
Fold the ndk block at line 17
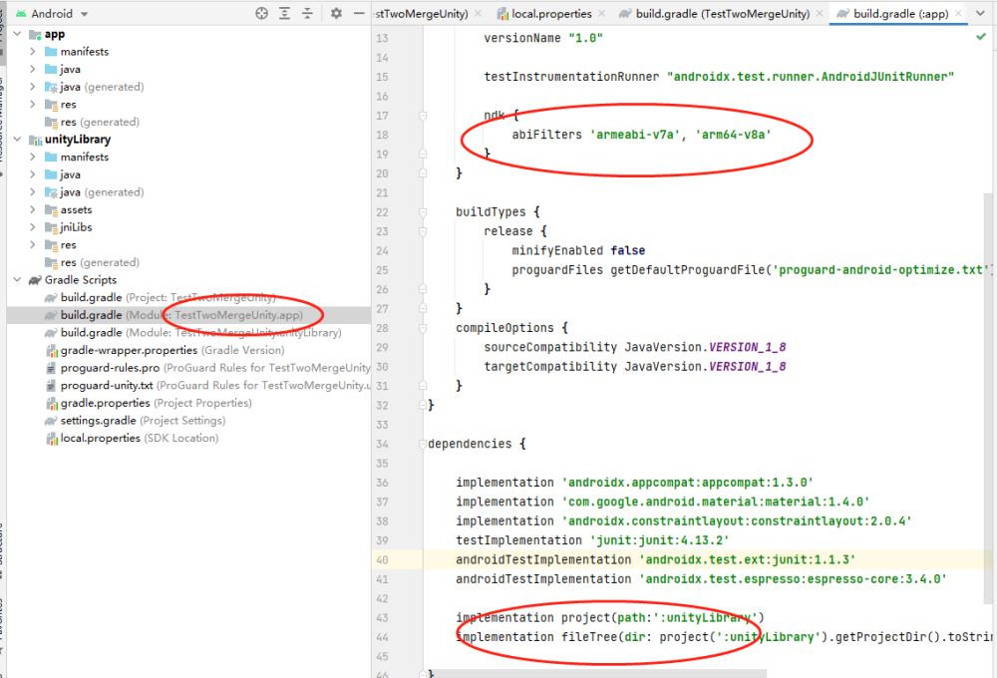click(423, 116)
